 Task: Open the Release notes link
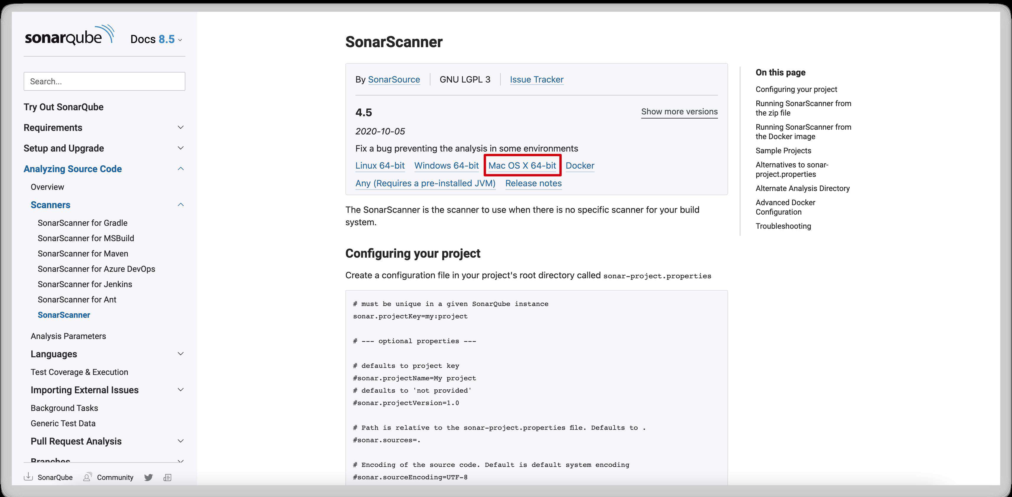click(533, 183)
